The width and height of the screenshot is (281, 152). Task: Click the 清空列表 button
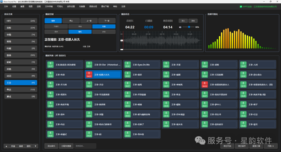(227, 146)
